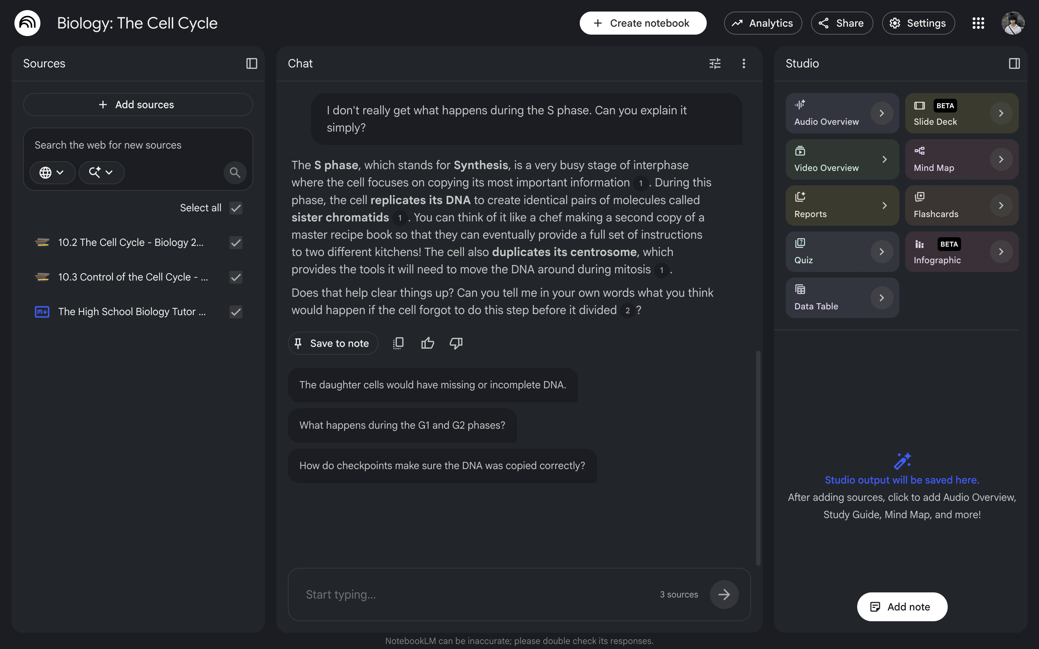Open the web source type dropdown
The width and height of the screenshot is (1039, 649).
52,173
